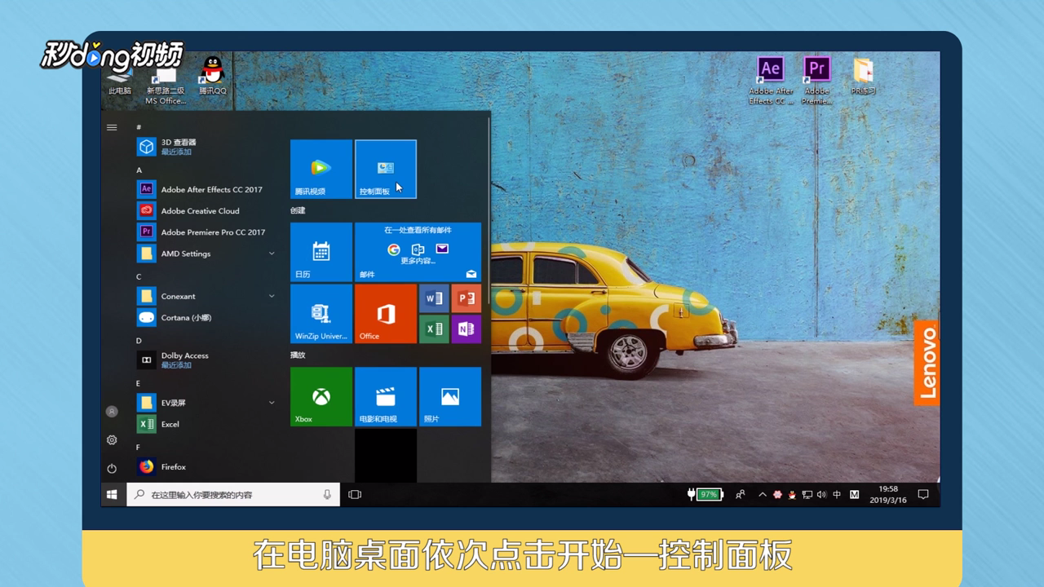Open the Word small tile
The width and height of the screenshot is (1044, 587).
point(434,298)
